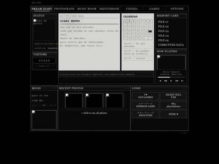Screen dimensions: 219x164
Task: Collapse the RECENT PHOTOS panel using its dash
Action: click(x=126, y=88)
